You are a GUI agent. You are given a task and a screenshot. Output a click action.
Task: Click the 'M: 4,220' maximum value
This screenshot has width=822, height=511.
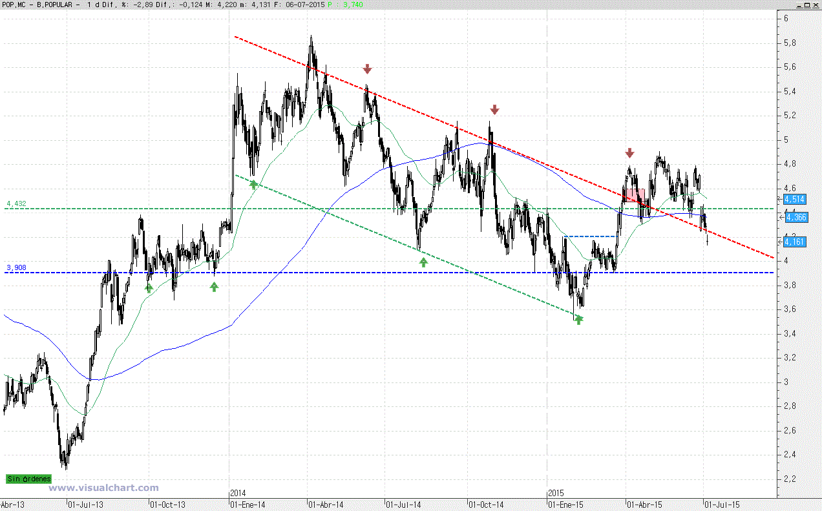point(221,4)
